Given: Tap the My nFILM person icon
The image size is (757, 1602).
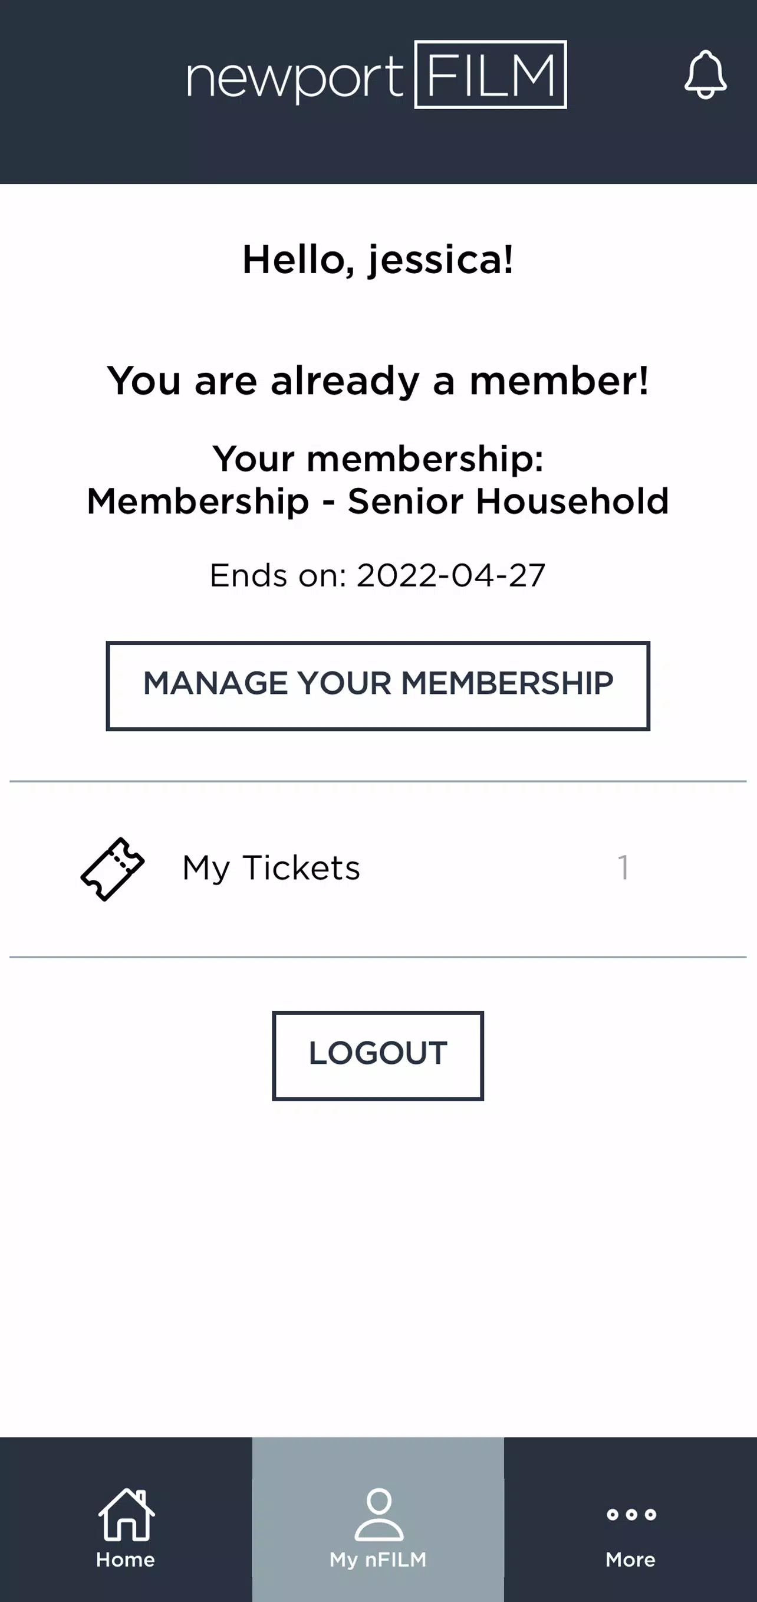Looking at the screenshot, I should (x=378, y=1513).
